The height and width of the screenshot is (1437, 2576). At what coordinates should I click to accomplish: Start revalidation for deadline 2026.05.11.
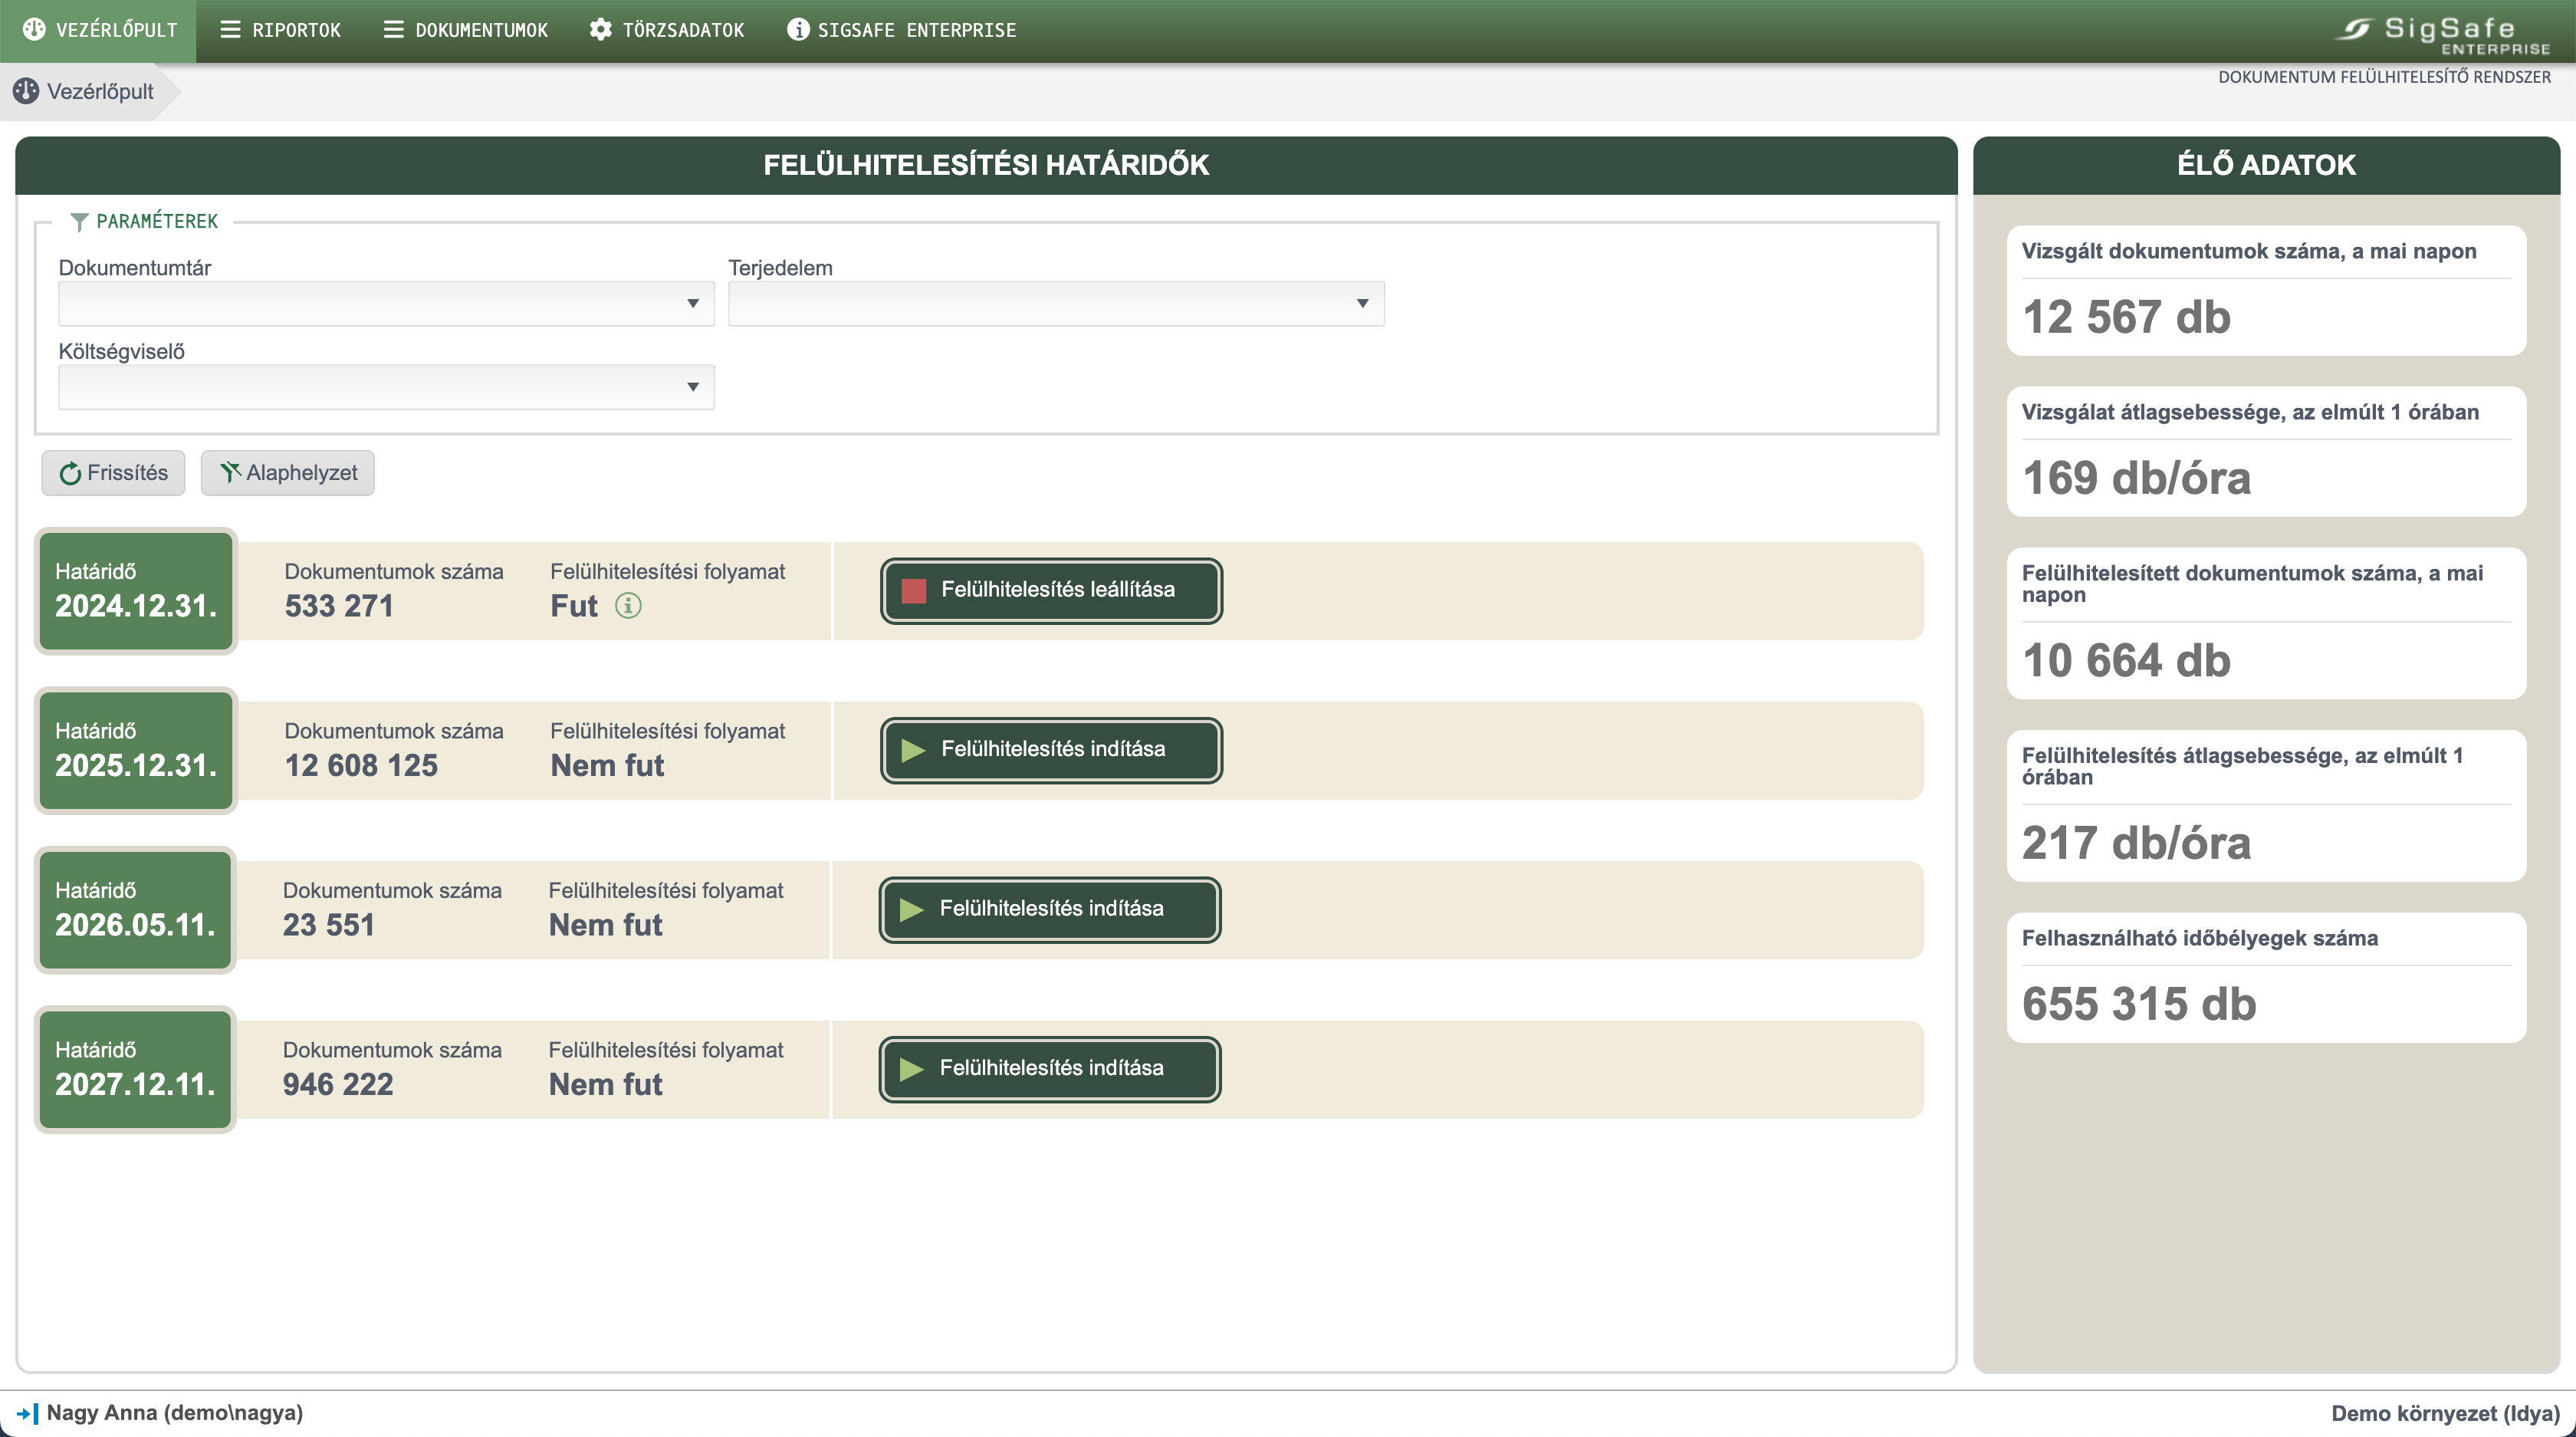(x=1050, y=909)
